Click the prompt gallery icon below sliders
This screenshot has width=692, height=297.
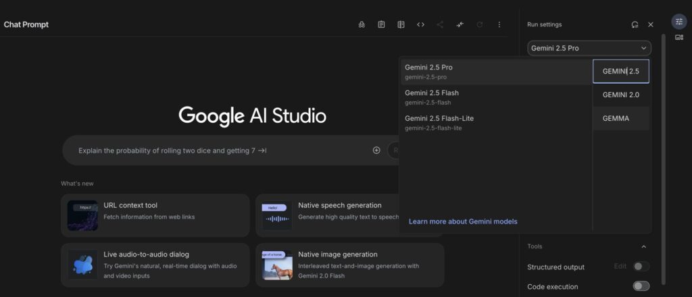click(679, 37)
